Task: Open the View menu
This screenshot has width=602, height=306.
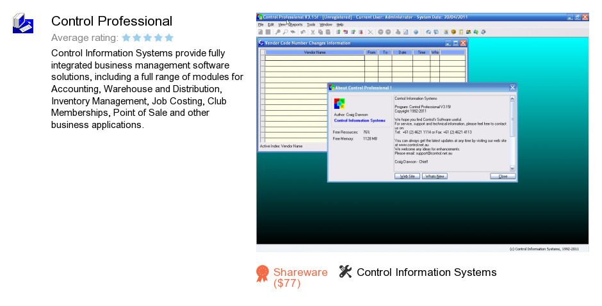Action: [282, 24]
